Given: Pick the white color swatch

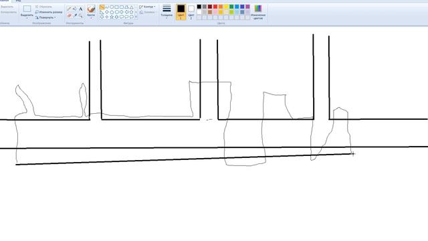Looking at the screenshot, I should pyautogui.click(x=199, y=12).
